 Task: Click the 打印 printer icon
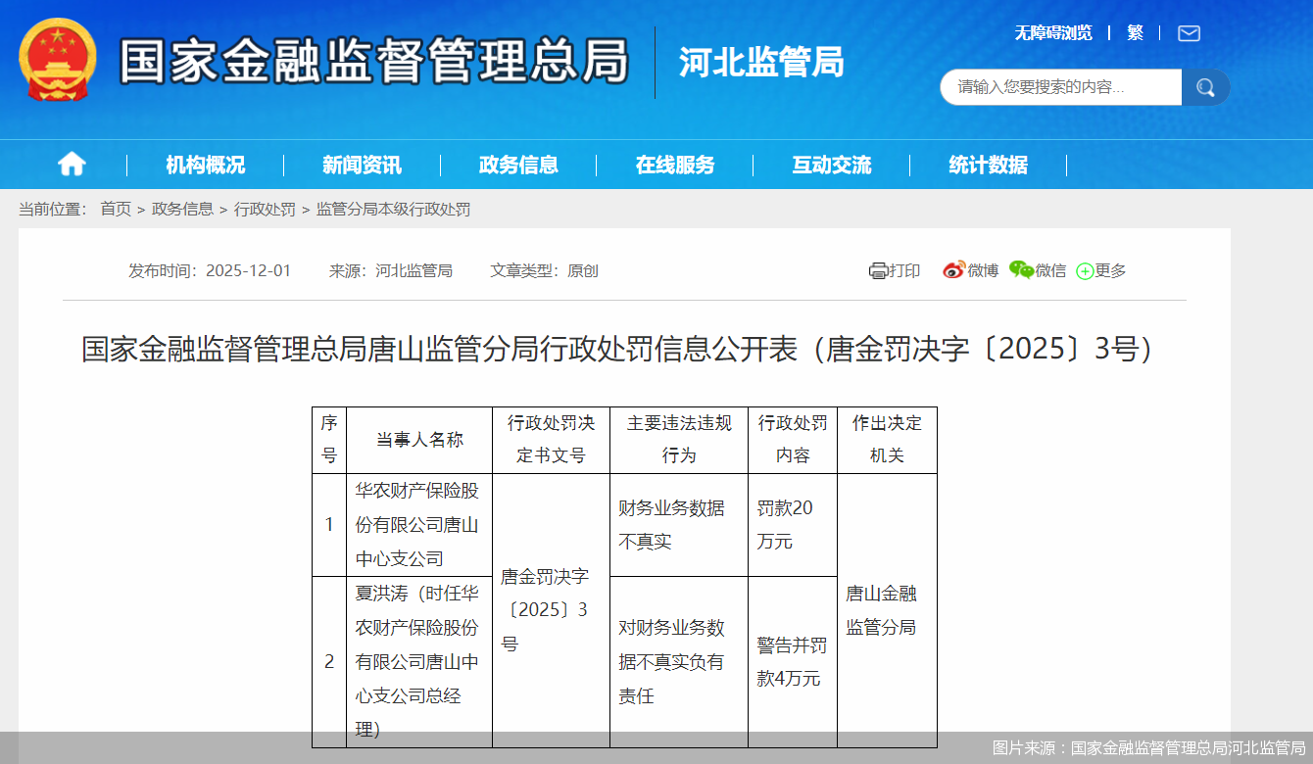point(878,270)
